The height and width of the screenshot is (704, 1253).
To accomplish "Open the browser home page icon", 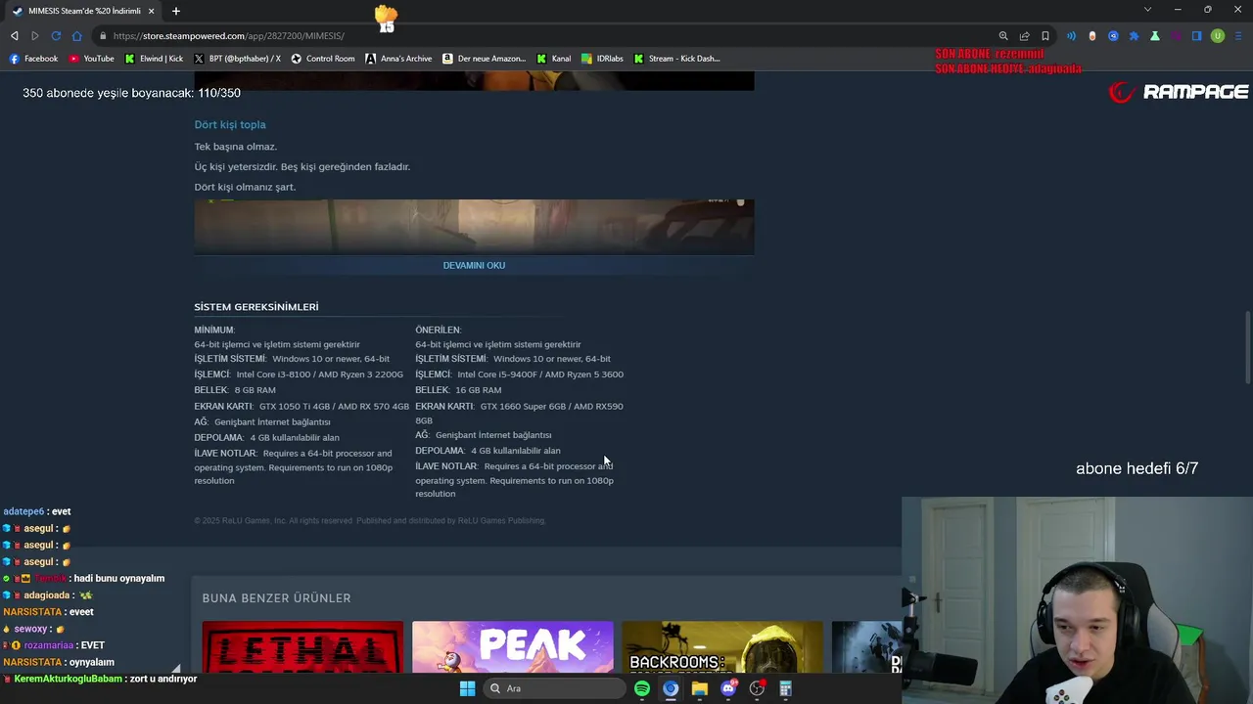I will tap(77, 36).
